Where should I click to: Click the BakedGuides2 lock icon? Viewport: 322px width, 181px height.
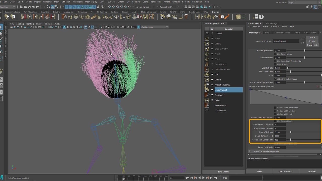(207, 105)
